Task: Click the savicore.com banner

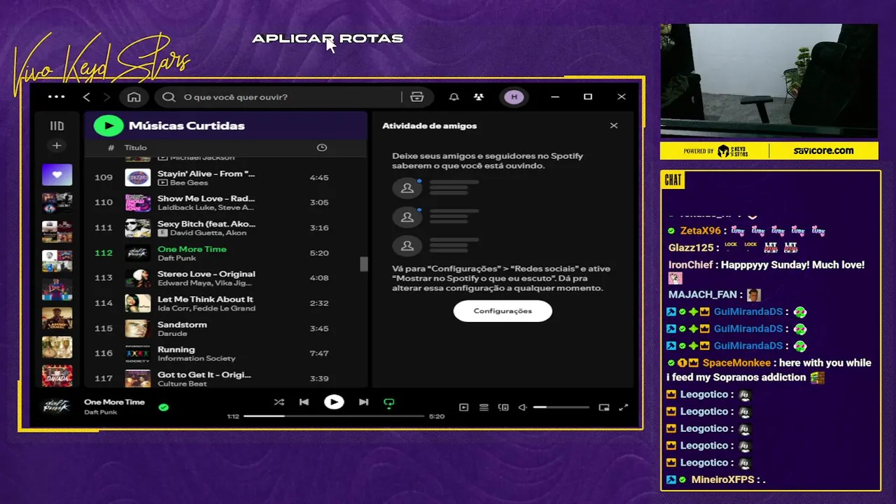Action: tap(823, 150)
